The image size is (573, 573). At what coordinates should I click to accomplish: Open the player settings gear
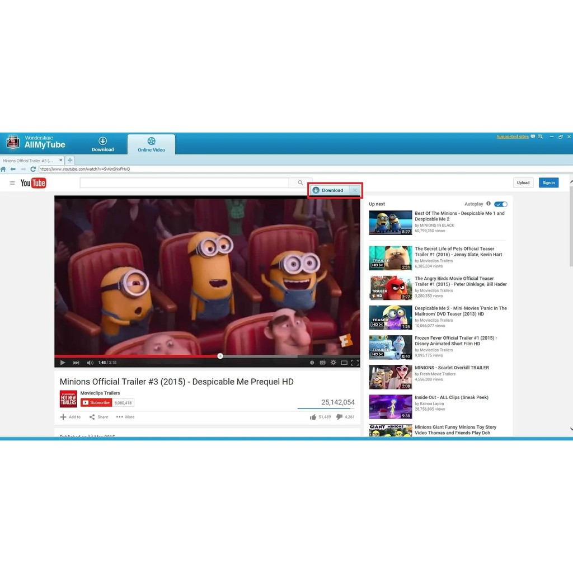coord(334,363)
